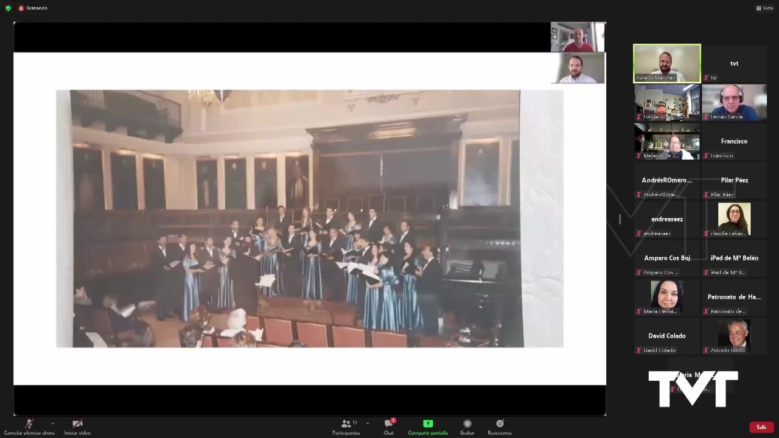
Task: Click the green encryption shield icon
Action: [8, 8]
